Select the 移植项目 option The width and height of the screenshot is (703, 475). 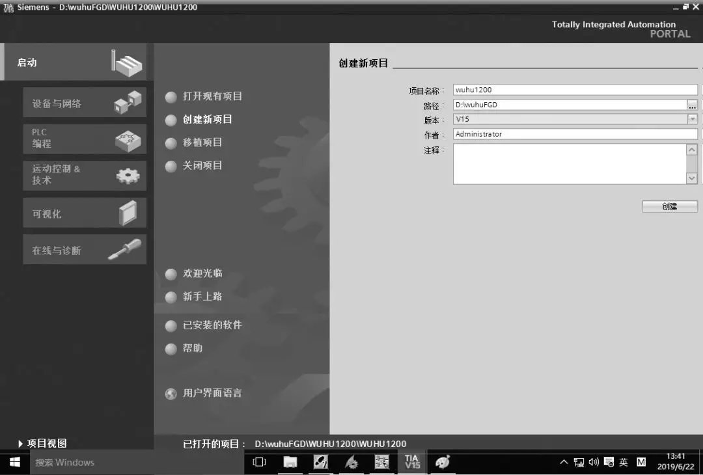[202, 142]
